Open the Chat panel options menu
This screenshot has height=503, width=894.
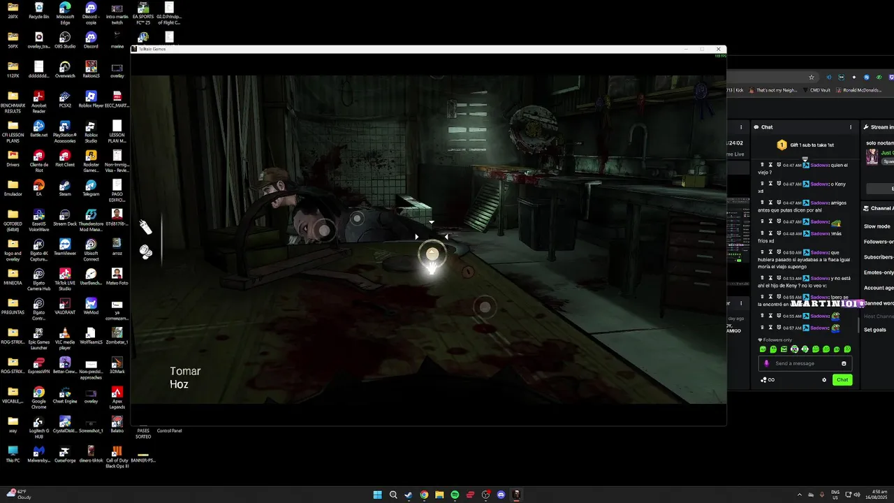(851, 127)
